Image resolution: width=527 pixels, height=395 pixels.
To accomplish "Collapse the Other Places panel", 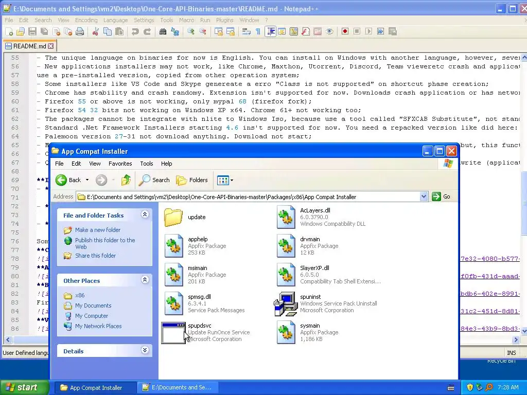I will pyautogui.click(x=145, y=279).
